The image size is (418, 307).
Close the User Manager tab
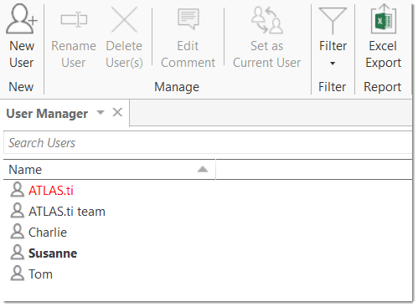[x=117, y=113]
